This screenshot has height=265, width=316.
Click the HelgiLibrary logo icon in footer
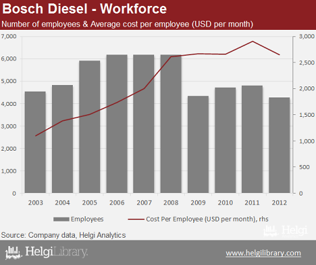point(14,253)
